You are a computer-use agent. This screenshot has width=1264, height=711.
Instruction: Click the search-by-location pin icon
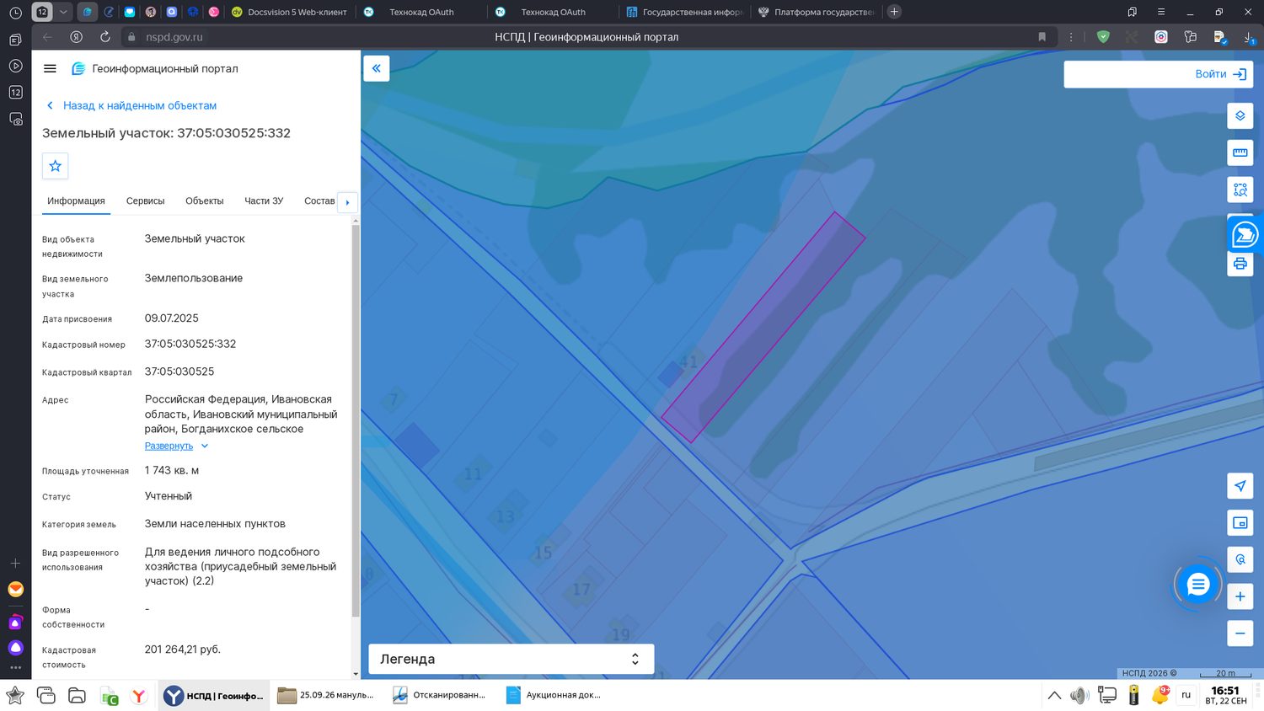[x=1240, y=559]
